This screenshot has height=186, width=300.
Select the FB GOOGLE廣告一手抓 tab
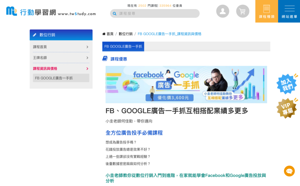pyautogui.click(x=123, y=47)
